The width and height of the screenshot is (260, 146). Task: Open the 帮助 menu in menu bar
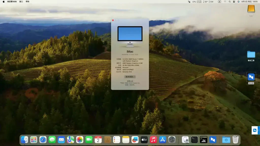pos(27,2)
